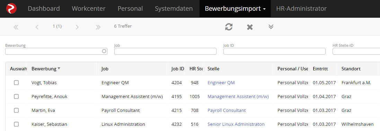Check the box for Kaiser, Sebastian
The width and height of the screenshot is (380, 131).
(x=16, y=124)
